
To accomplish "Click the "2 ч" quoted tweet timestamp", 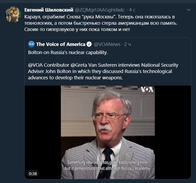I will [x=128, y=44].
